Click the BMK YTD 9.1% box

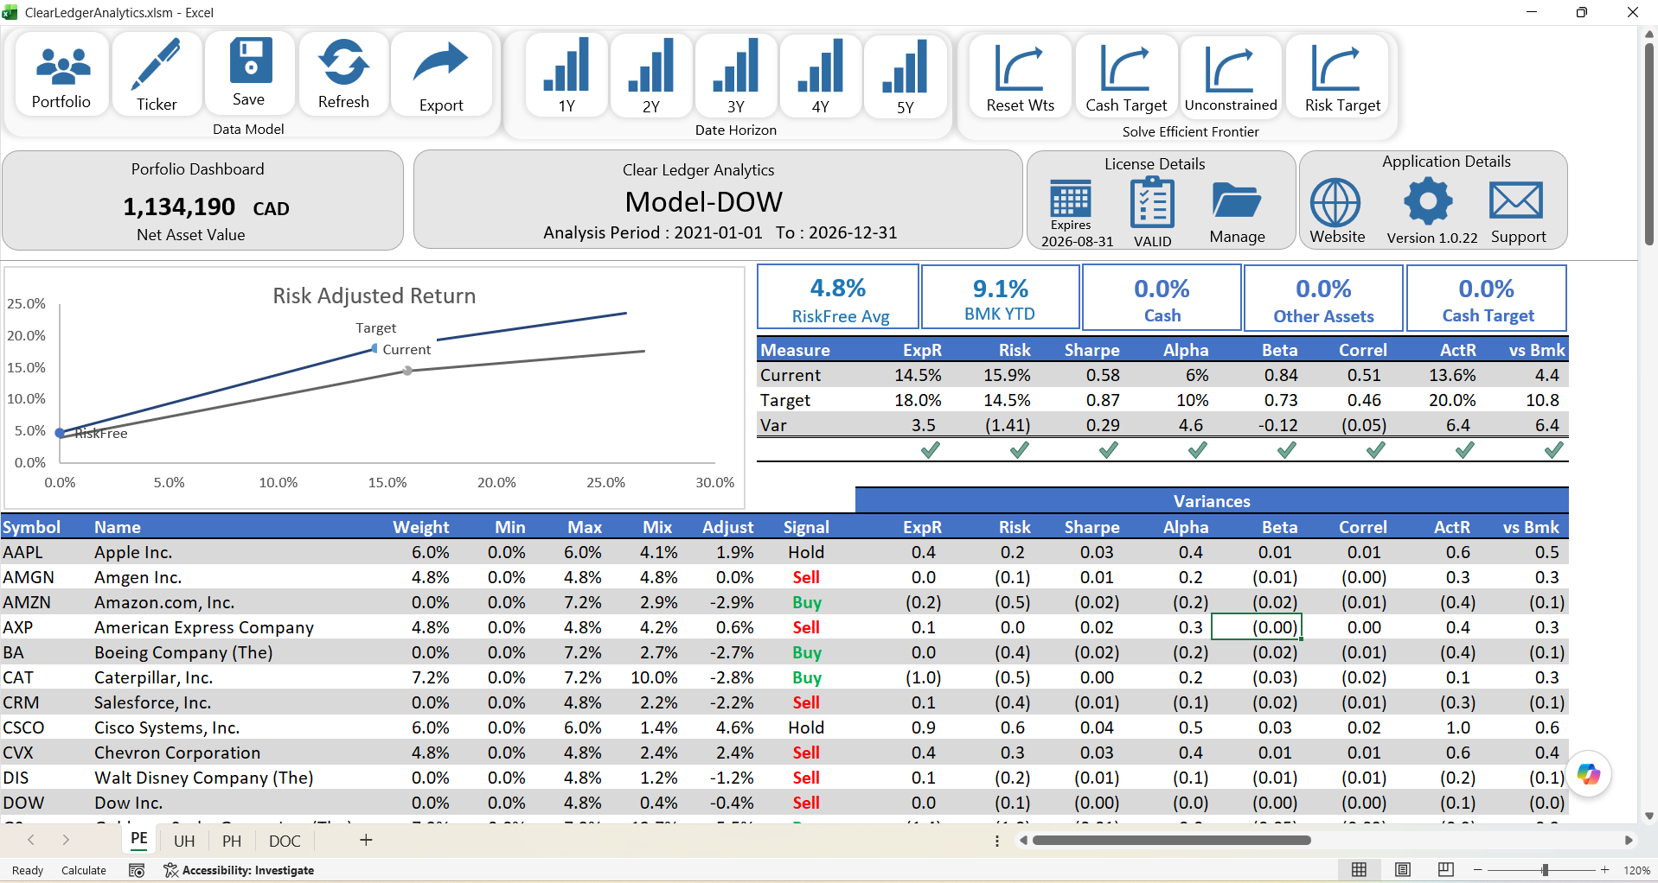coord(1000,298)
